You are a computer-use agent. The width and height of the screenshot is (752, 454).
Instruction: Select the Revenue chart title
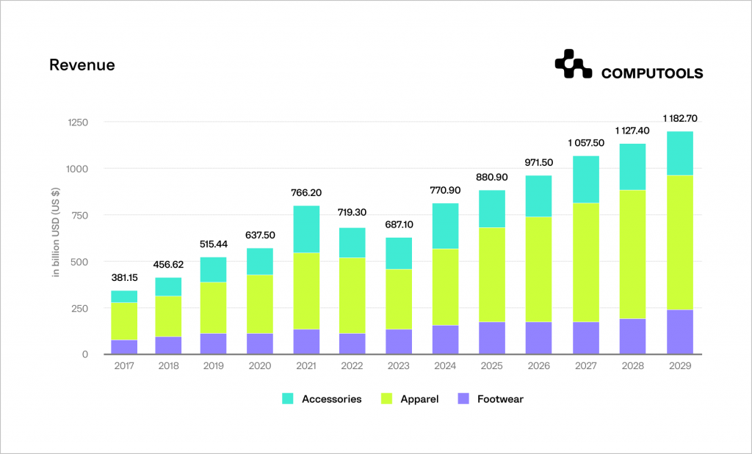click(82, 65)
